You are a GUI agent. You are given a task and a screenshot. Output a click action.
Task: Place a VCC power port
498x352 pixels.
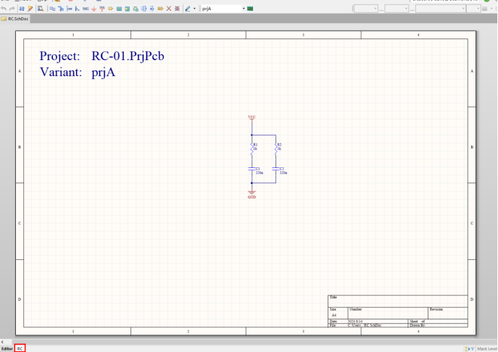[x=102, y=9]
